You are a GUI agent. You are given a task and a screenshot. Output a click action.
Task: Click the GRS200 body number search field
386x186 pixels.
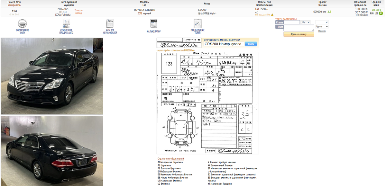point(224,44)
